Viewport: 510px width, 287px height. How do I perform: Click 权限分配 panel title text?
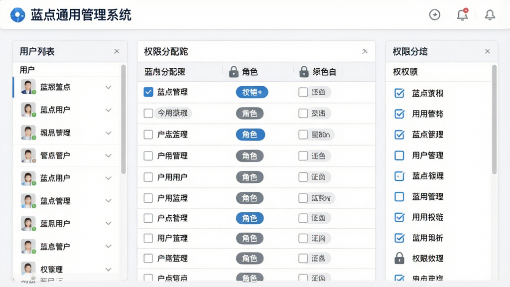(x=166, y=51)
